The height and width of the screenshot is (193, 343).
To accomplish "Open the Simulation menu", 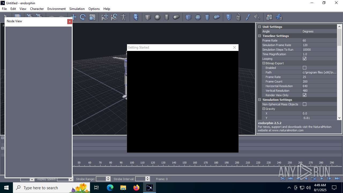I will [x=77, y=9].
